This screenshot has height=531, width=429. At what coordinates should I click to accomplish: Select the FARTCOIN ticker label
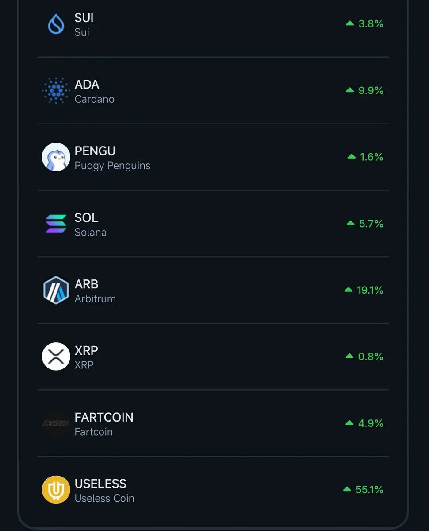coord(104,418)
